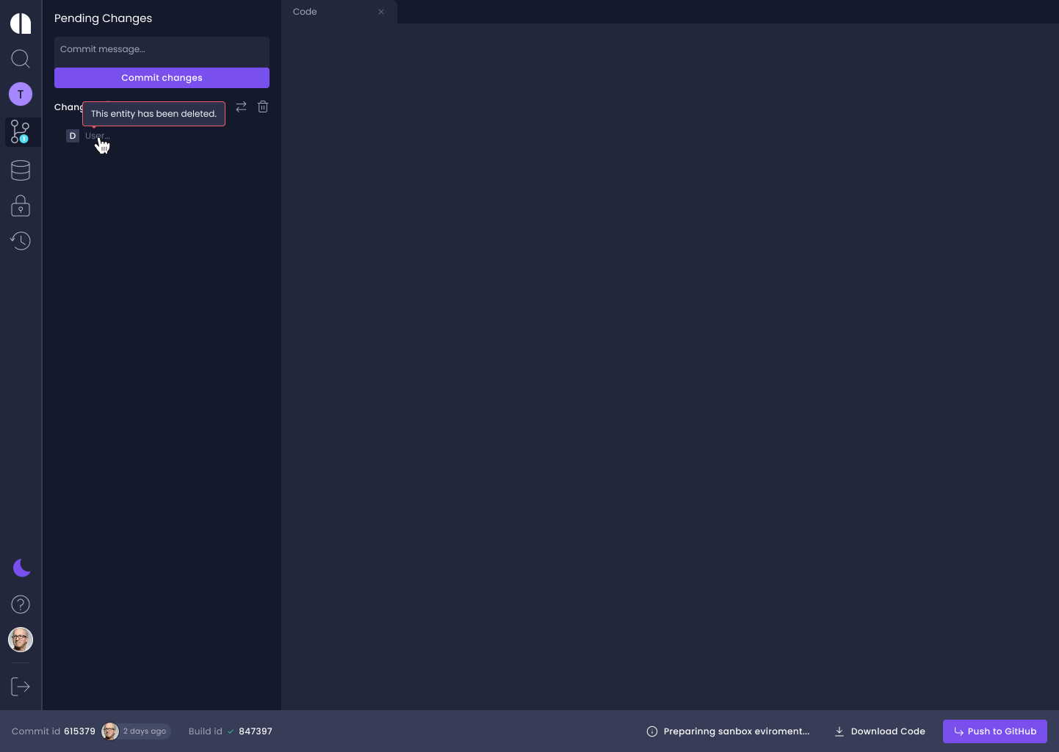Select the D badge of deleted entity
Screen dimensions: 1059x752
tap(73, 136)
